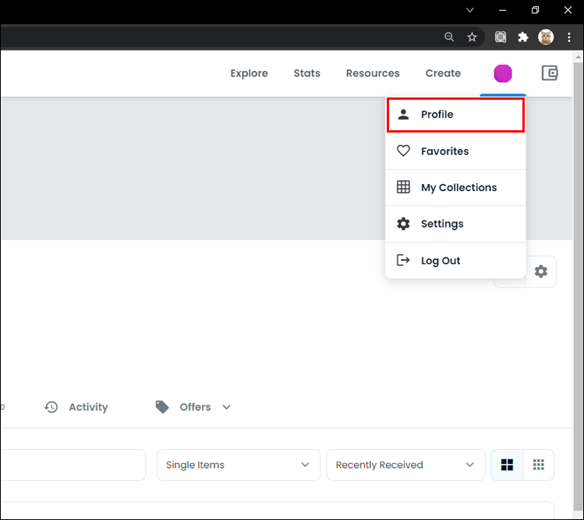Open the wallet icon in navbar
Image resolution: width=584 pixels, height=520 pixels.
point(550,73)
